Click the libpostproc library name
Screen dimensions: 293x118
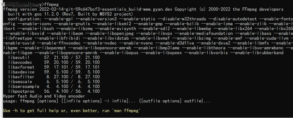tap(21, 91)
